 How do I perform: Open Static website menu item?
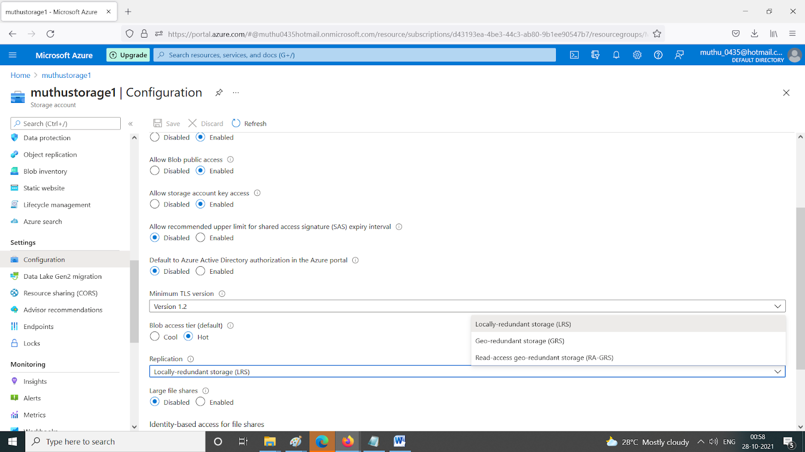tap(44, 188)
